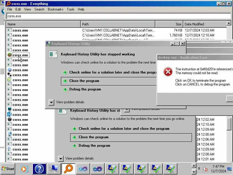Click the csrss.exe search field in Everything

tap(119, 16)
